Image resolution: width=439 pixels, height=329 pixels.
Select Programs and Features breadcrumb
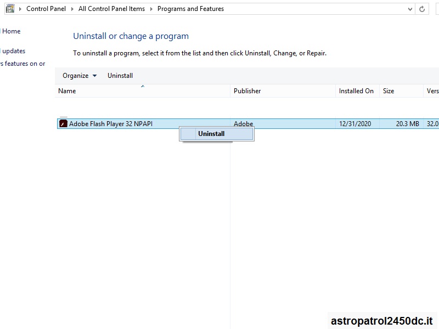pyautogui.click(x=190, y=9)
